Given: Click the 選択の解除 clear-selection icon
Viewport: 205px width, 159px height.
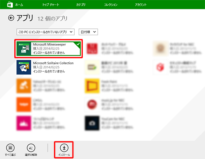Looking at the screenshot, I should (31, 148).
